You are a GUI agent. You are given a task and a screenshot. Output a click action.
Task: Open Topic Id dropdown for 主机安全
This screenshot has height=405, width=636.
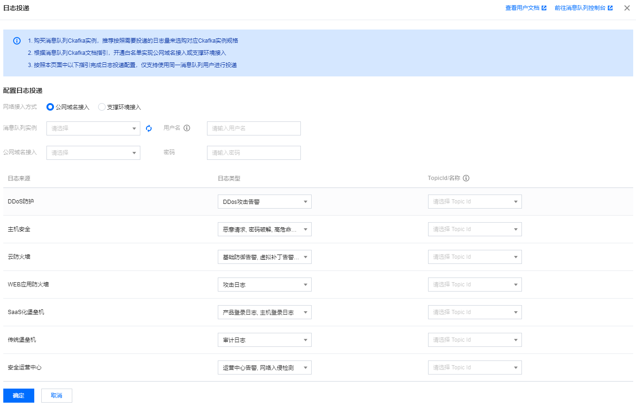click(x=475, y=229)
